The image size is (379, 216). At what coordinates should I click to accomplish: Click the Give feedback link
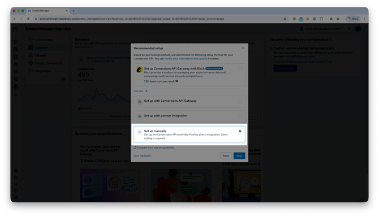click(142, 156)
